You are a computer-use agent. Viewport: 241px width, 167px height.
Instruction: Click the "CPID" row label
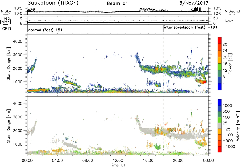[7, 29]
